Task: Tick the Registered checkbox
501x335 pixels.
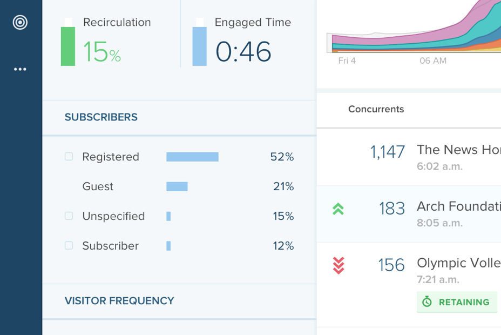Action: [x=69, y=157]
